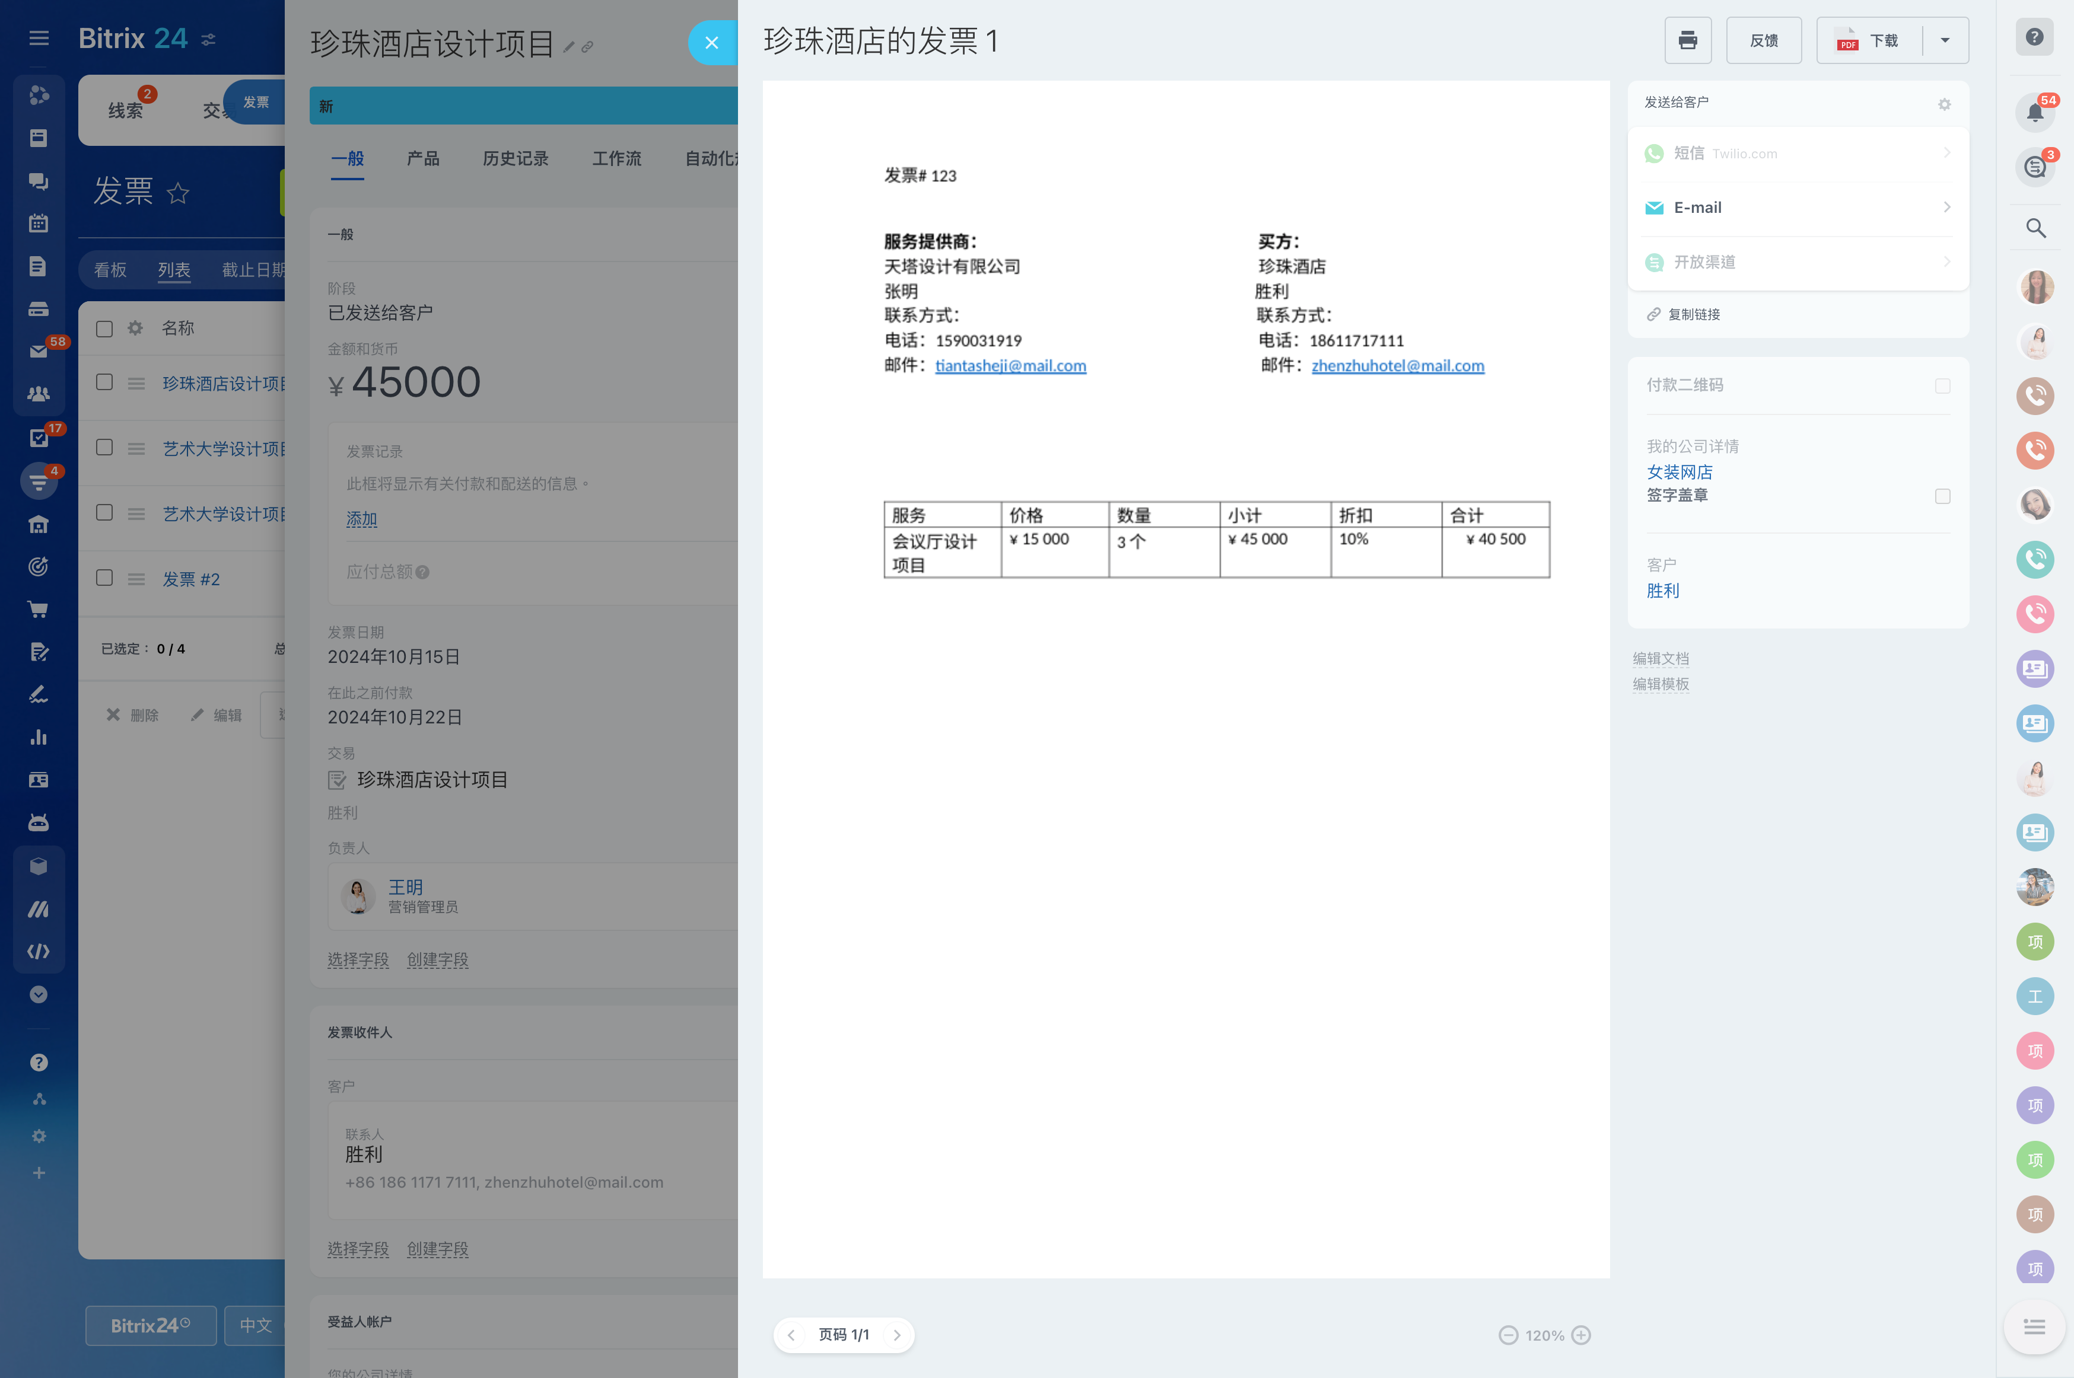Go to next page arrow
This screenshot has height=1378, width=2074.
tap(897, 1335)
